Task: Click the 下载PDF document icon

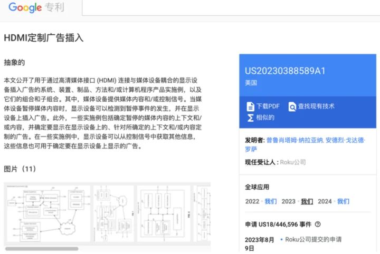Action: pos(250,106)
